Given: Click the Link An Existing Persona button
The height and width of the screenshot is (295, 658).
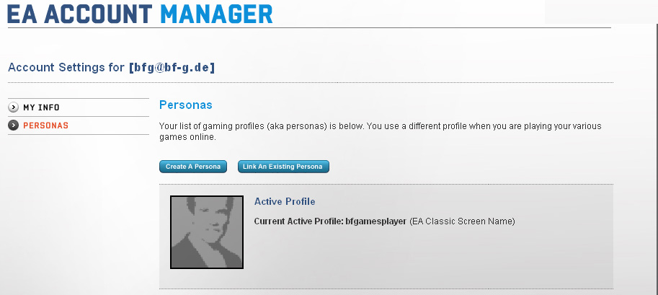Looking at the screenshot, I should coord(283,167).
